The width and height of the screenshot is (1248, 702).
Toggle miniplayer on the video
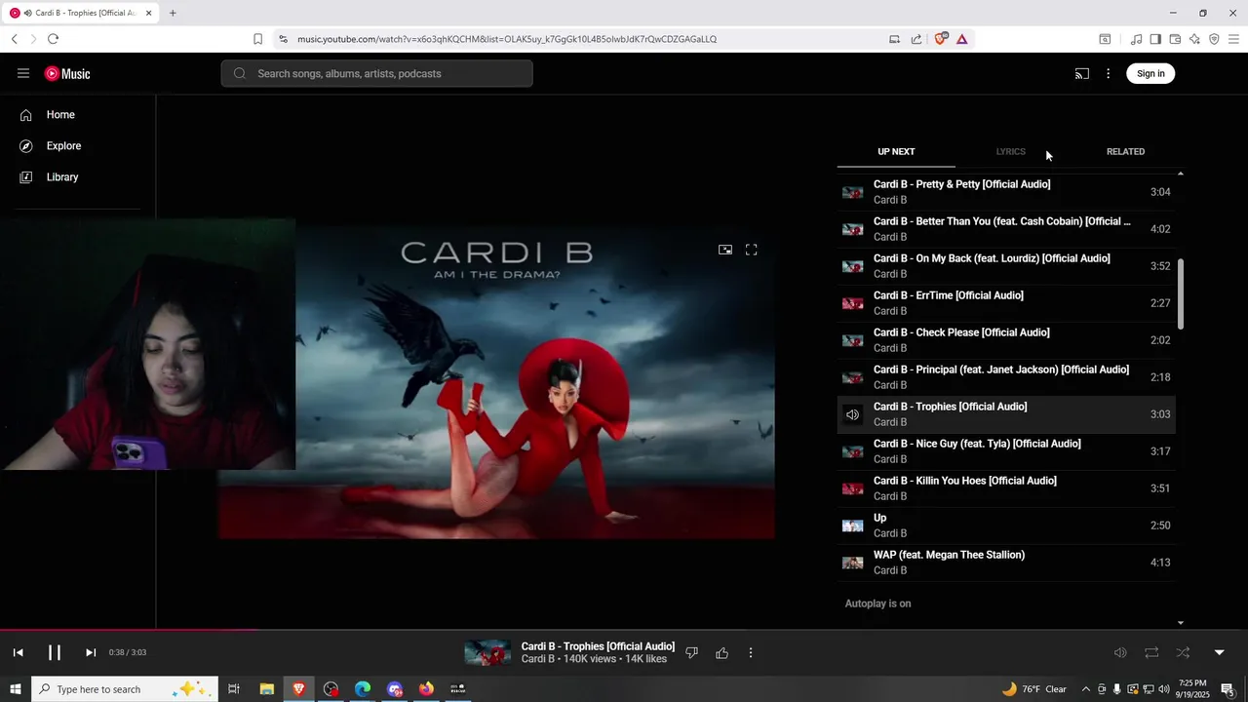tap(724, 250)
